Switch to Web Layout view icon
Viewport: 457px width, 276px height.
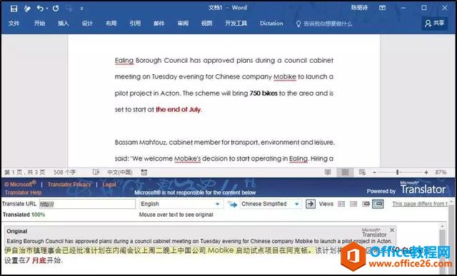[362, 173]
